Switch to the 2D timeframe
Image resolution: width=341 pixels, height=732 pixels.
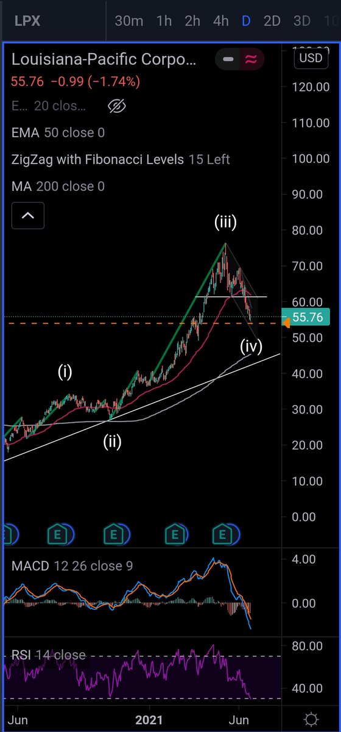272,21
